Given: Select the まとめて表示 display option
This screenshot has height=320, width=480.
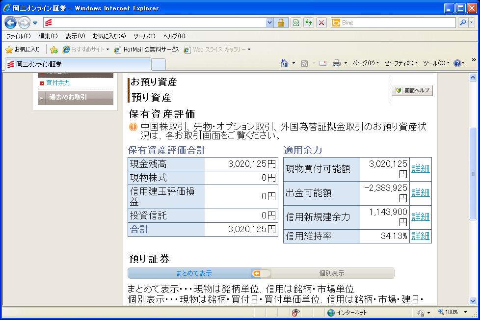Looking at the screenshot, I should coord(194,273).
